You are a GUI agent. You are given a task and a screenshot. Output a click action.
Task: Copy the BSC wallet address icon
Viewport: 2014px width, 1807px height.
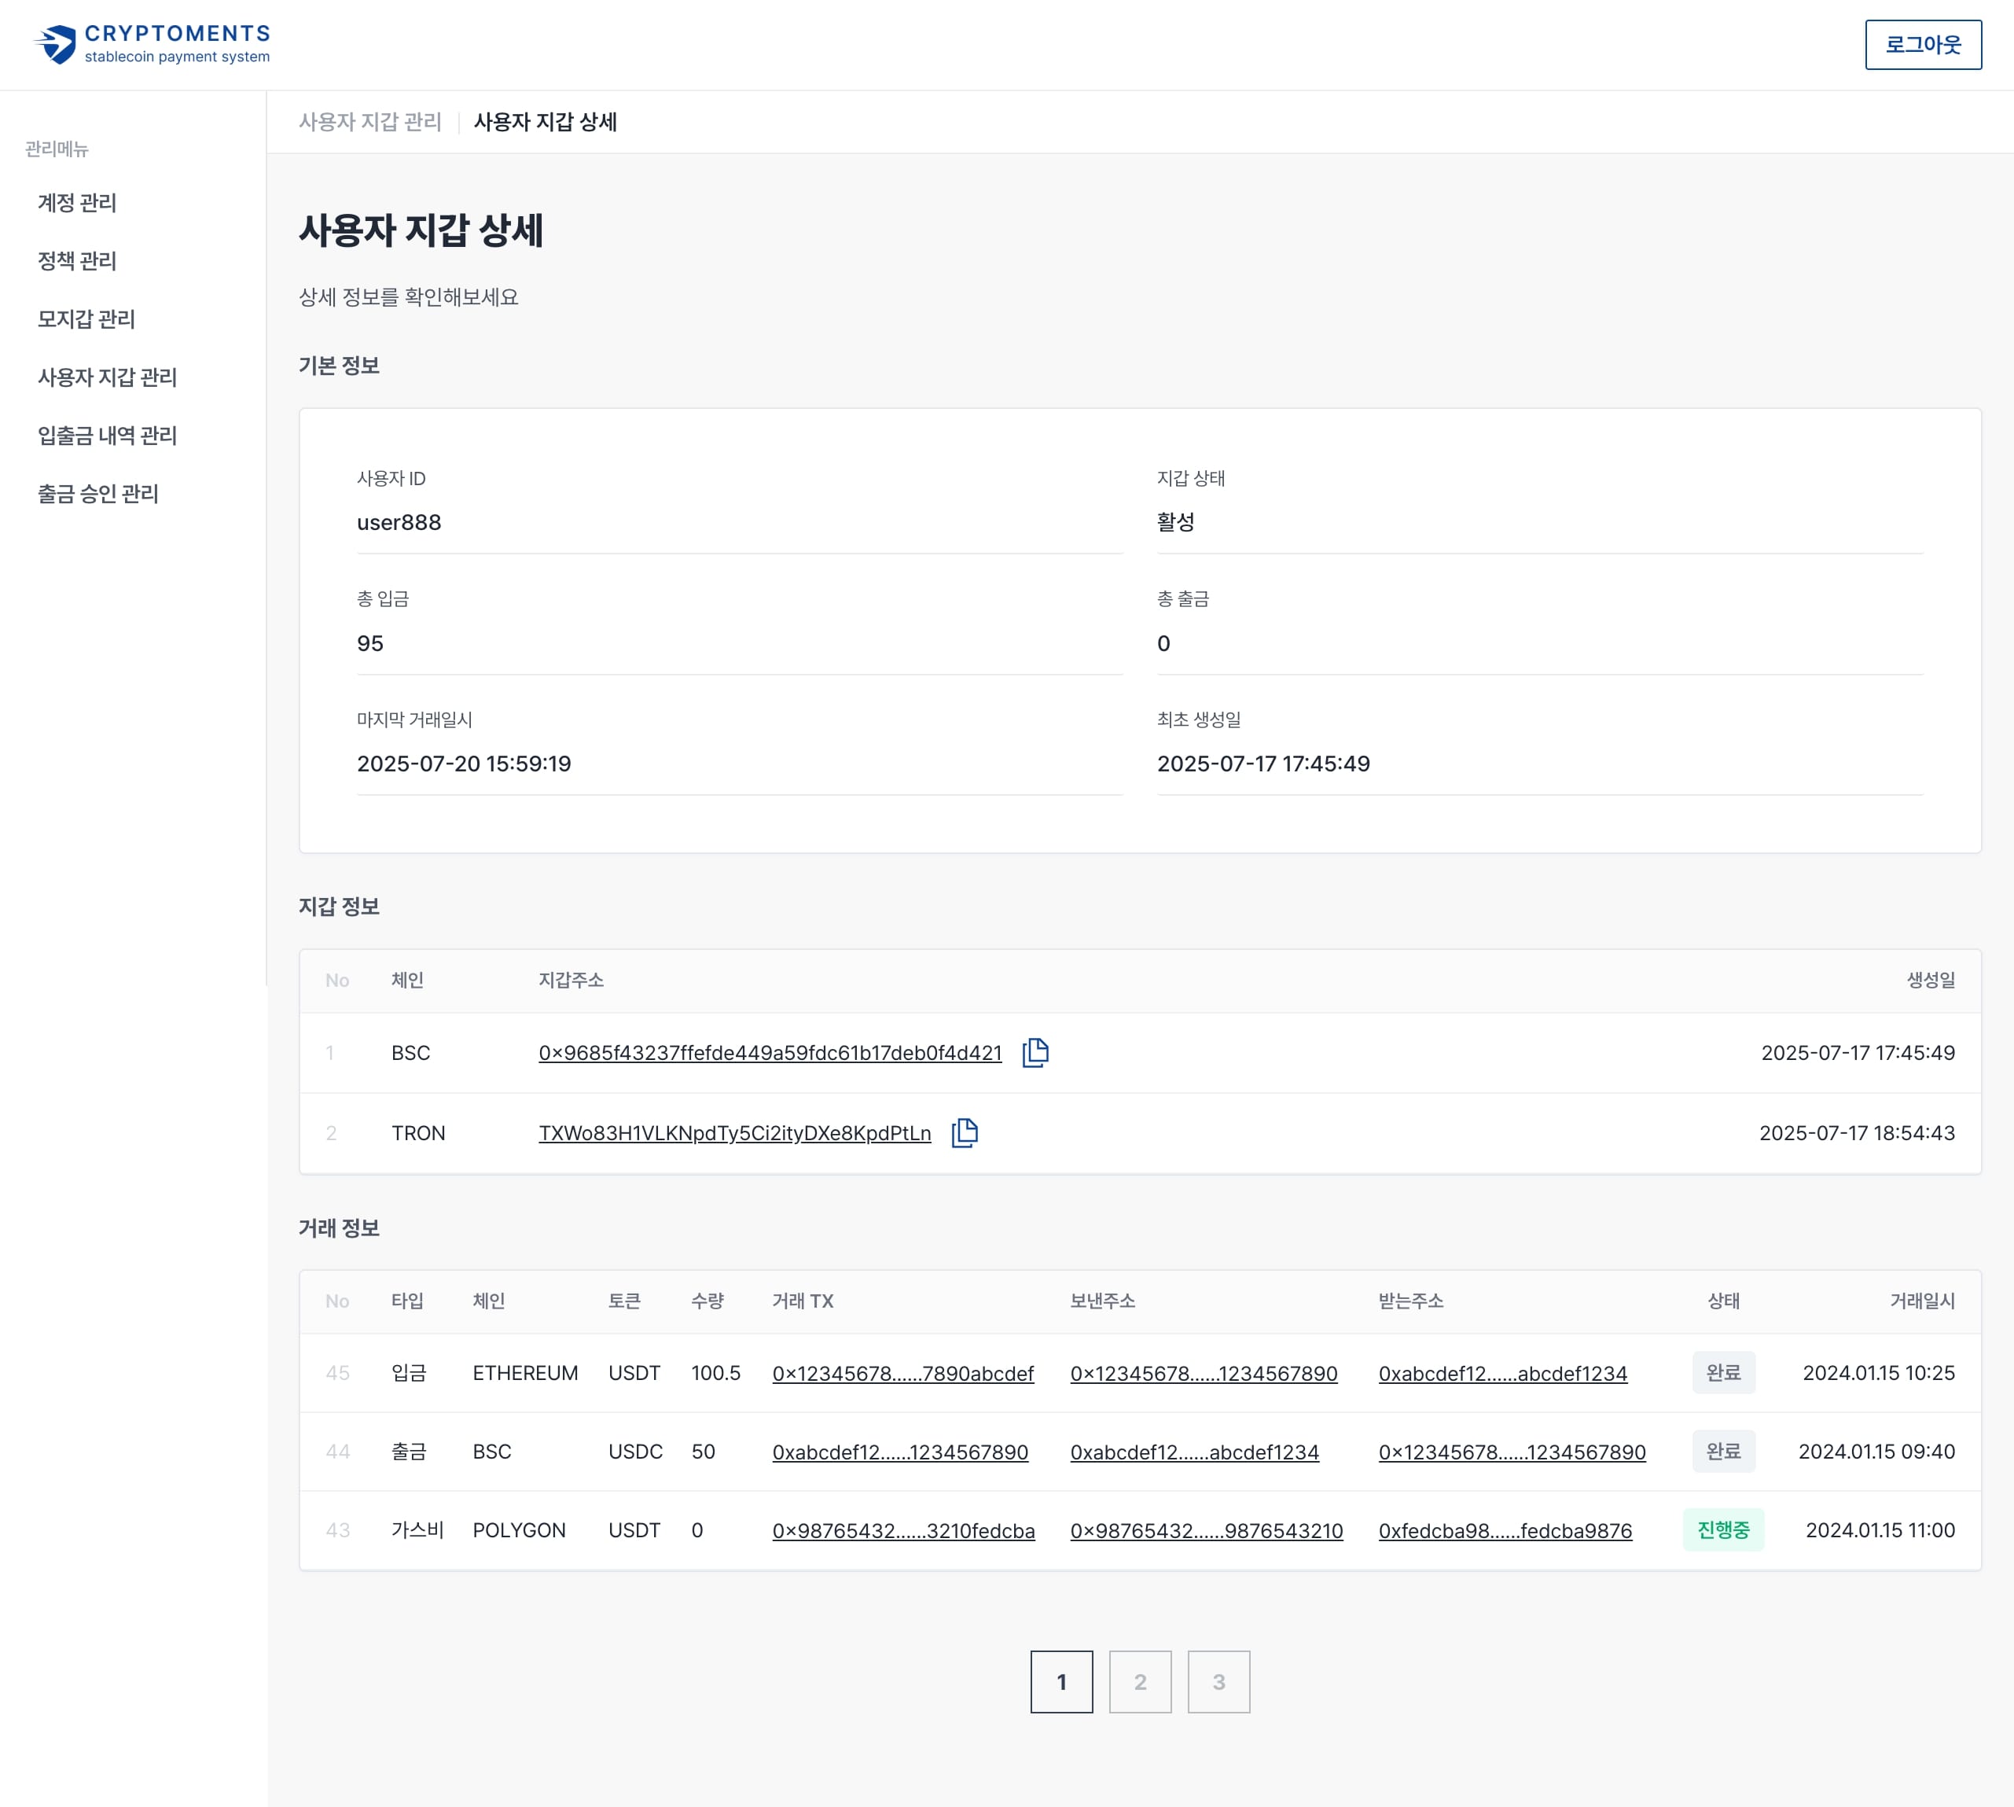[x=1035, y=1052]
